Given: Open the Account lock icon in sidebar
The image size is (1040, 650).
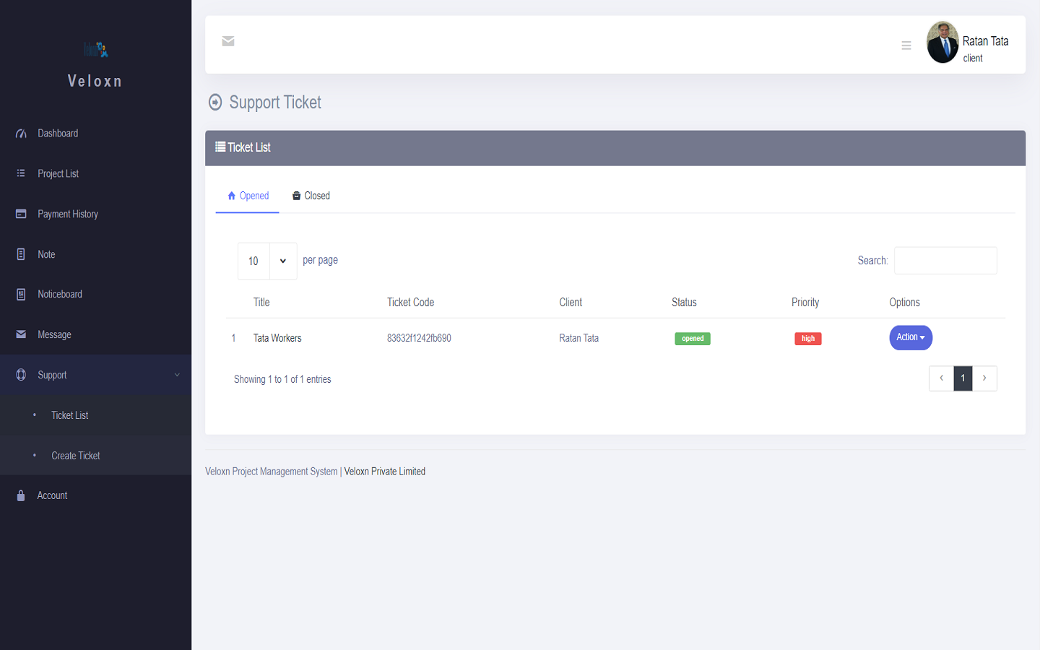Looking at the screenshot, I should pyautogui.click(x=19, y=495).
